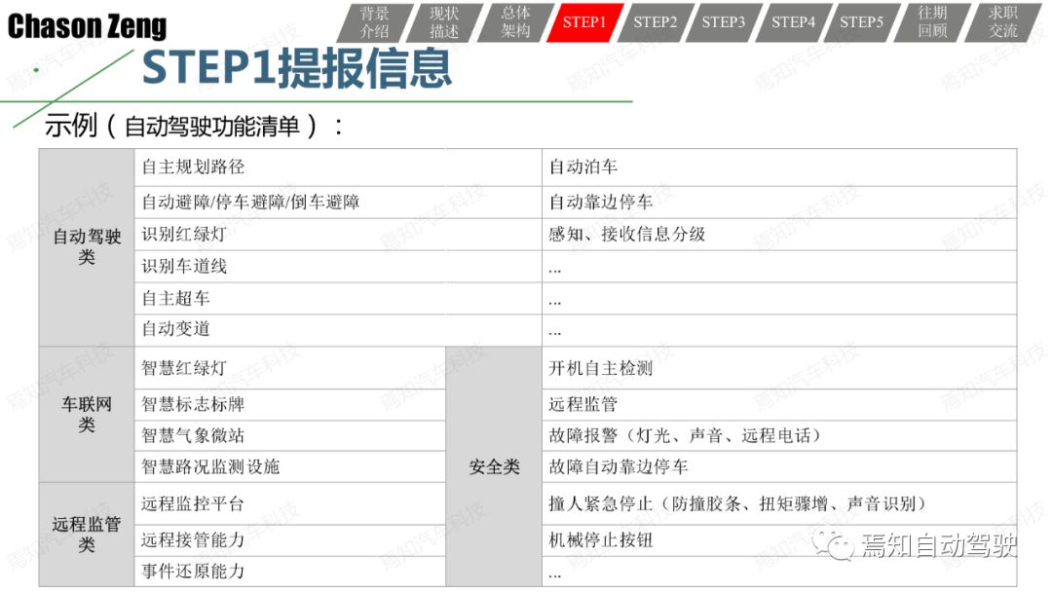Click the highlighted STEP1 tab

point(584,22)
